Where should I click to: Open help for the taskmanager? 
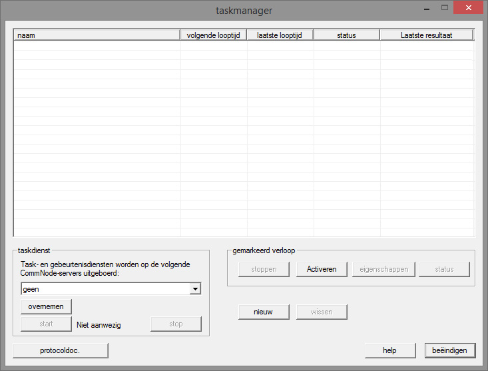389,350
